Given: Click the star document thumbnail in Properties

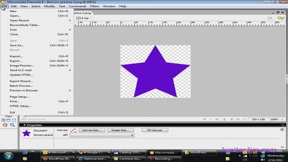Looking at the screenshot, I should tap(26, 133).
